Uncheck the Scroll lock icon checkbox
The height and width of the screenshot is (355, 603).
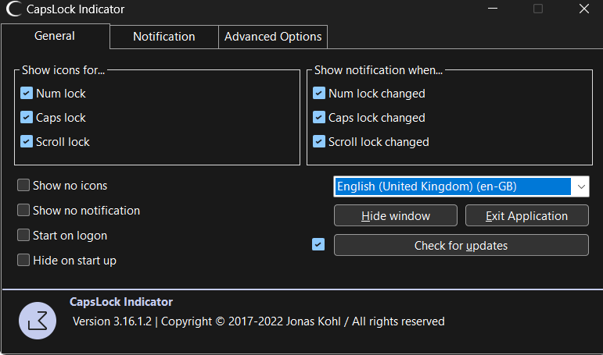point(27,141)
